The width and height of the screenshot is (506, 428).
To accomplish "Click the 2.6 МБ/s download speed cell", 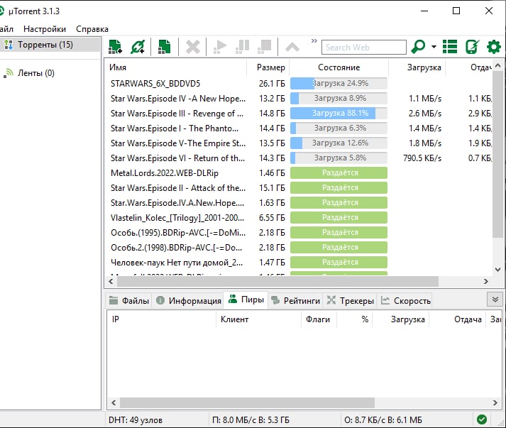I will click(x=424, y=114).
